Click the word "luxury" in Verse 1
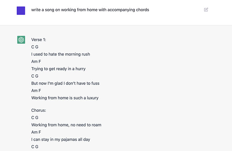The width and height of the screenshot is (232, 151). coord(92,98)
